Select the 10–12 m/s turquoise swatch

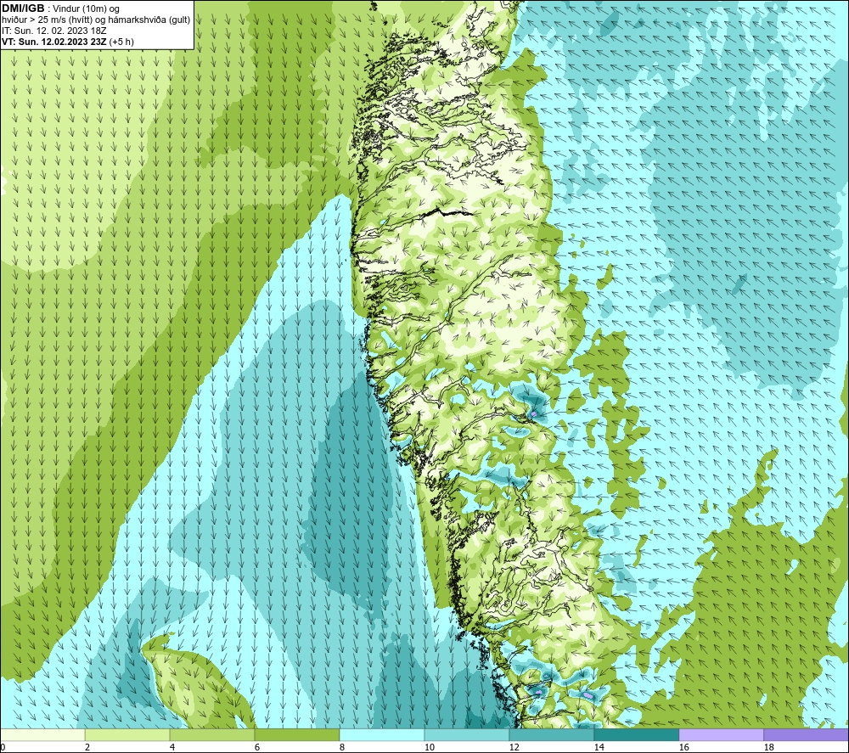pyautogui.click(x=467, y=734)
